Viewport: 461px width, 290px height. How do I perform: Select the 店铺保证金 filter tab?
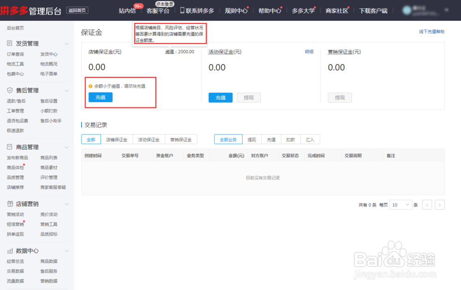click(117, 139)
